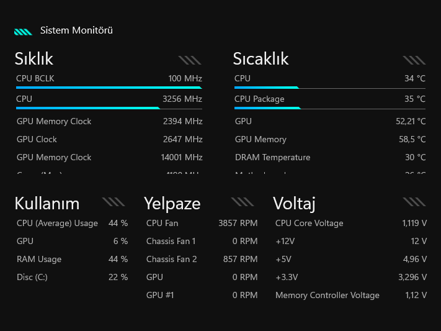The width and height of the screenshot is (441, 331).
Task: Click striped icon beside Sıcaklık heading
Action: point(414,60)
